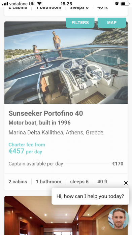Tap the chat message bubble
The image size is (132, 235).
[90, 196]
